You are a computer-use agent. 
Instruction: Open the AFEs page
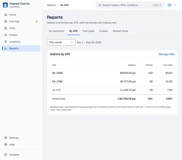[x=21, y=28]
